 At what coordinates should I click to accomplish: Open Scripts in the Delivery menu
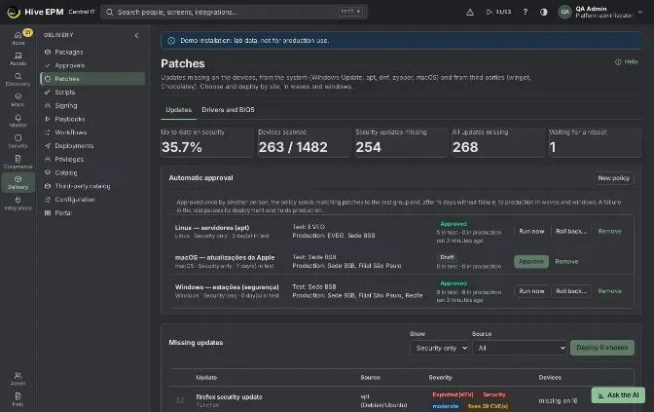(92, 93)
